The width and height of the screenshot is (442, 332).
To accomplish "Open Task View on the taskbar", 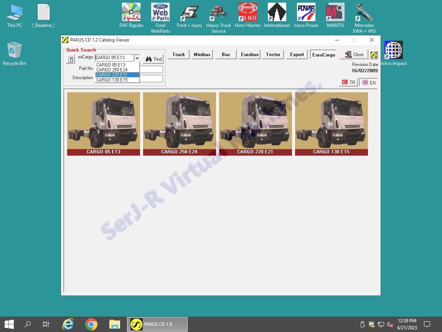I will pyautogui.click(x=46, y=324).
